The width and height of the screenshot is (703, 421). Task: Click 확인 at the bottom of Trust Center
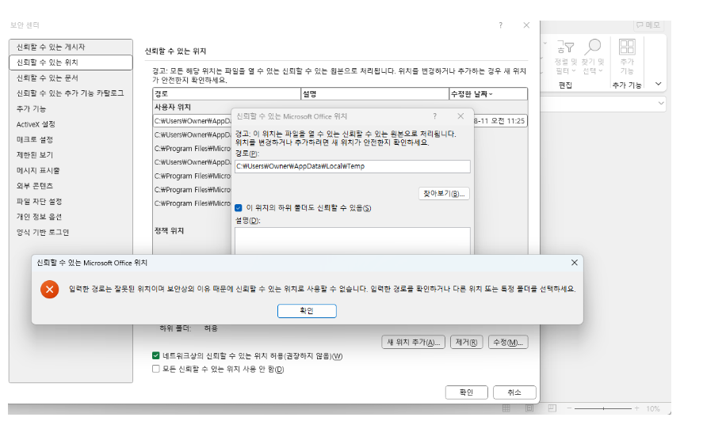466,393
